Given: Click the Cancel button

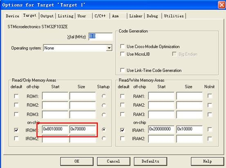Looking at the screenshot, I should point(114,161).
